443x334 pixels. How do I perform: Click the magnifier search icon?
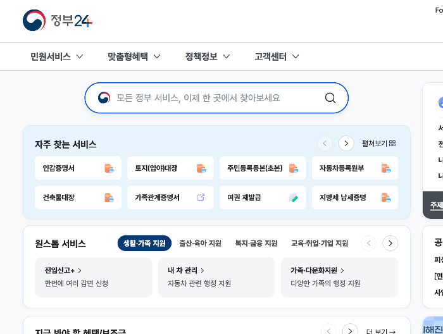(x=330, y=98)
